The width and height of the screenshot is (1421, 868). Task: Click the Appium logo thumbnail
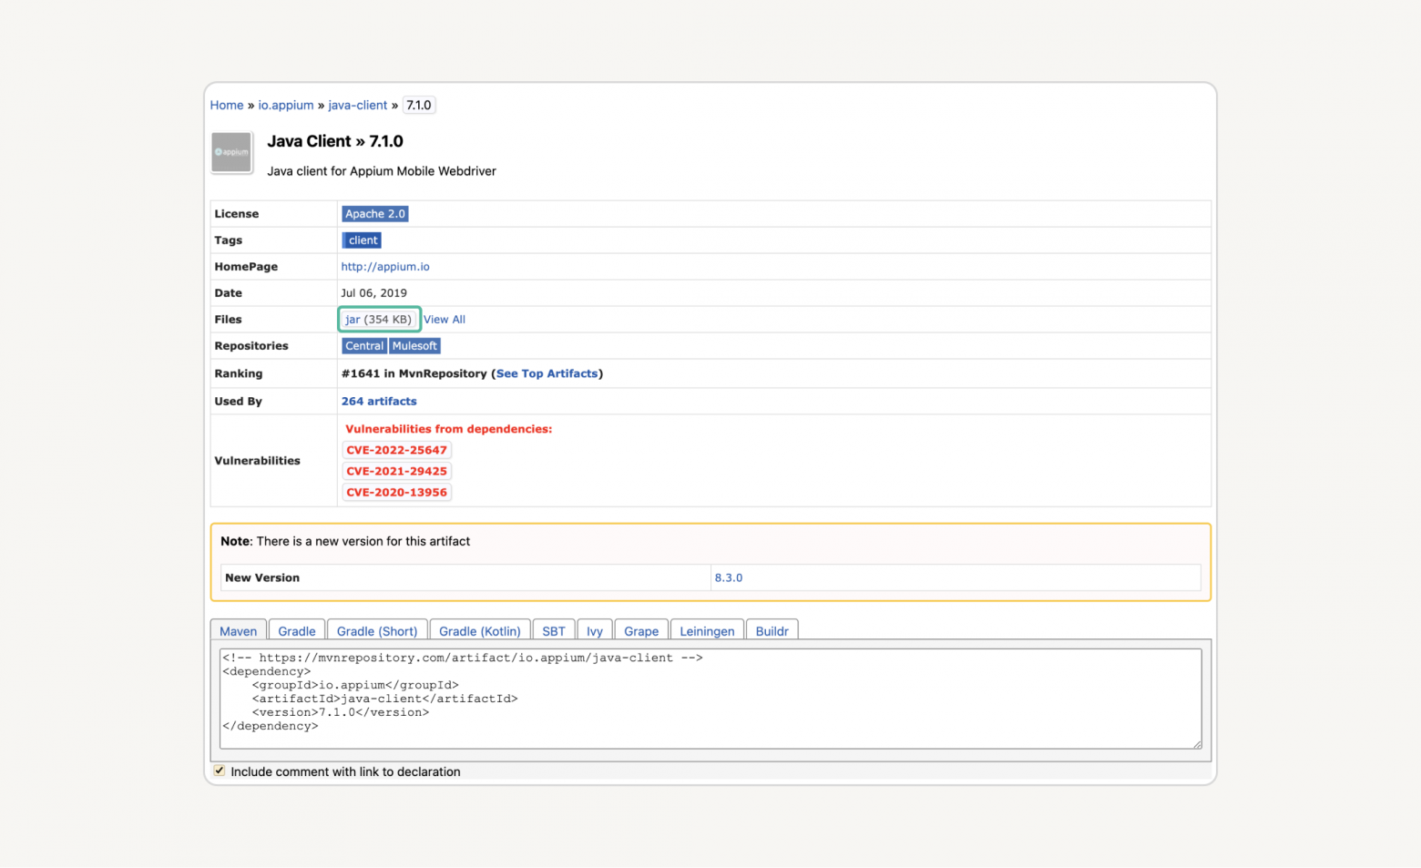231,153
